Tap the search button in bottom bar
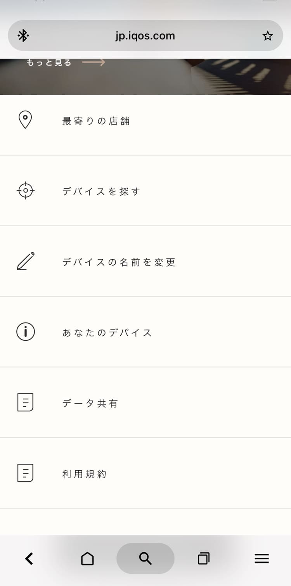The image size is (291, 586). pyautogui.click(x=145, y=558)
